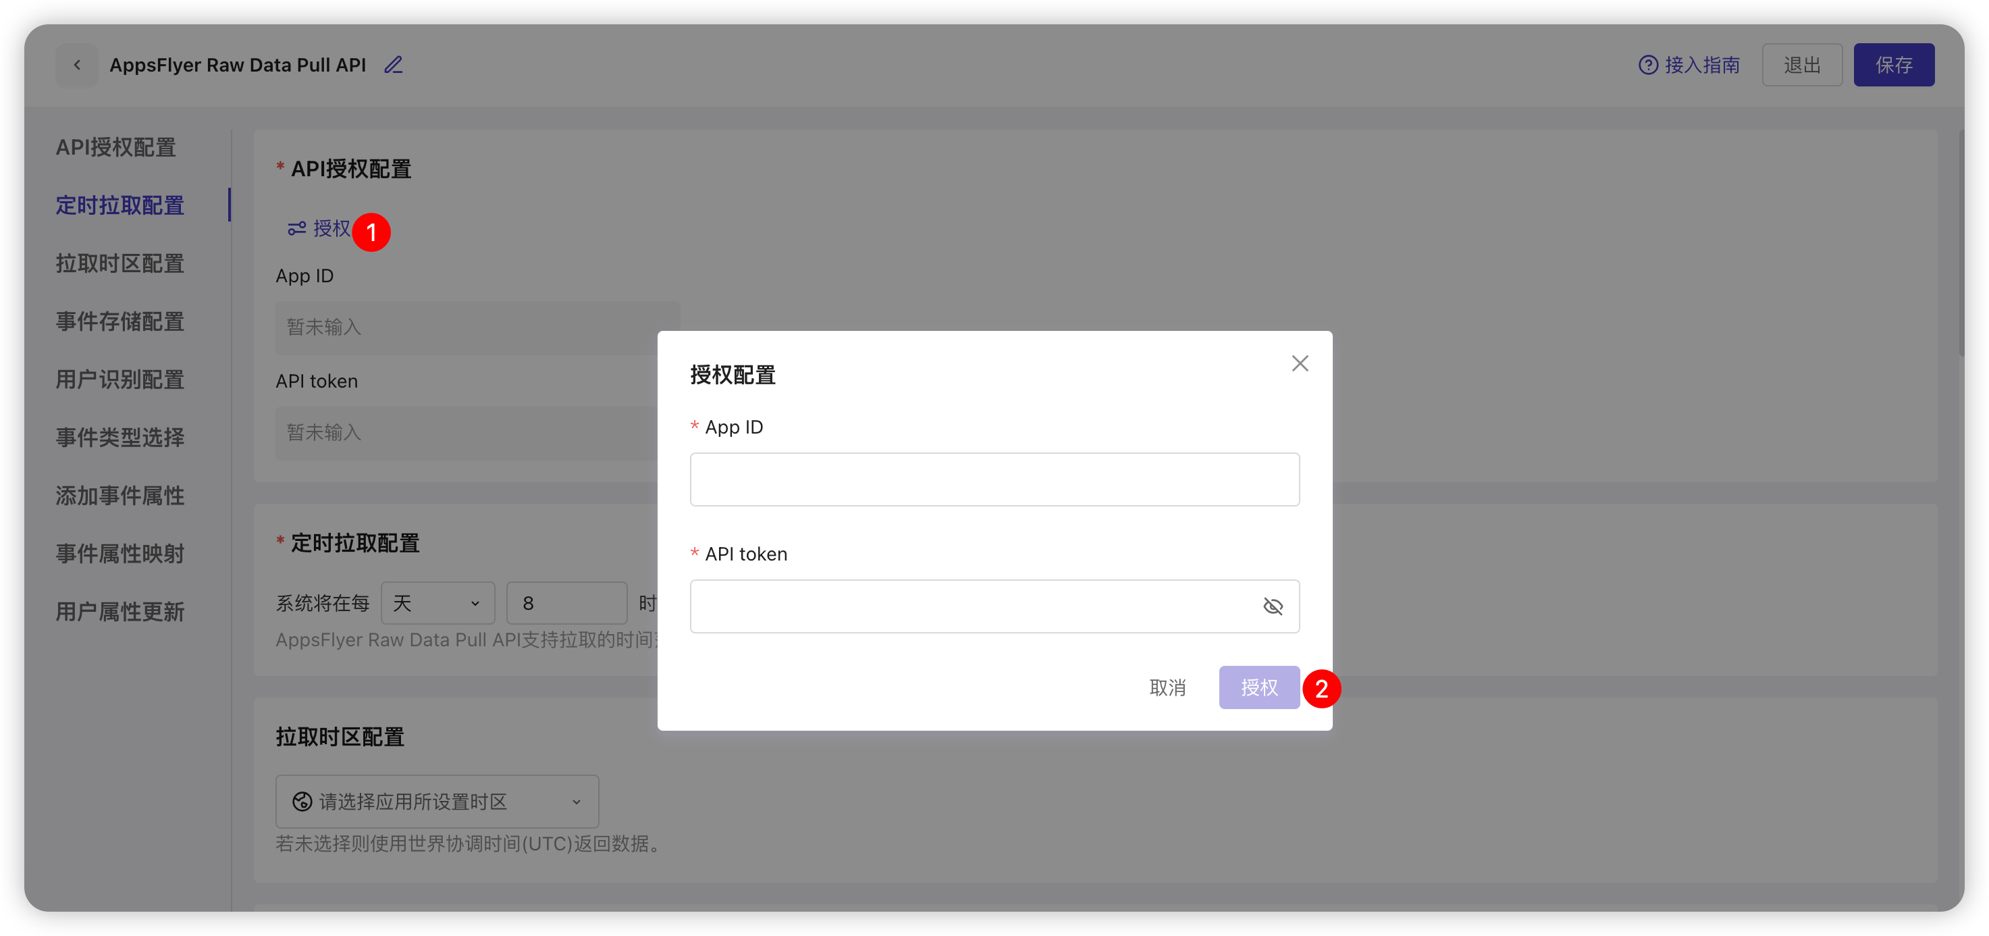Screen dimensions: 1989x936
Task: Toggle API token visibility eye icon
Action: click(1273, 606)
